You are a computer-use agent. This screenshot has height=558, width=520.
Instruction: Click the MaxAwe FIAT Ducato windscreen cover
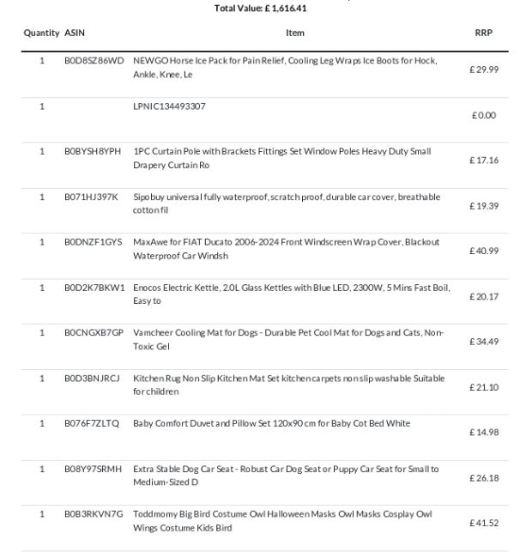[x=287, y=249]
